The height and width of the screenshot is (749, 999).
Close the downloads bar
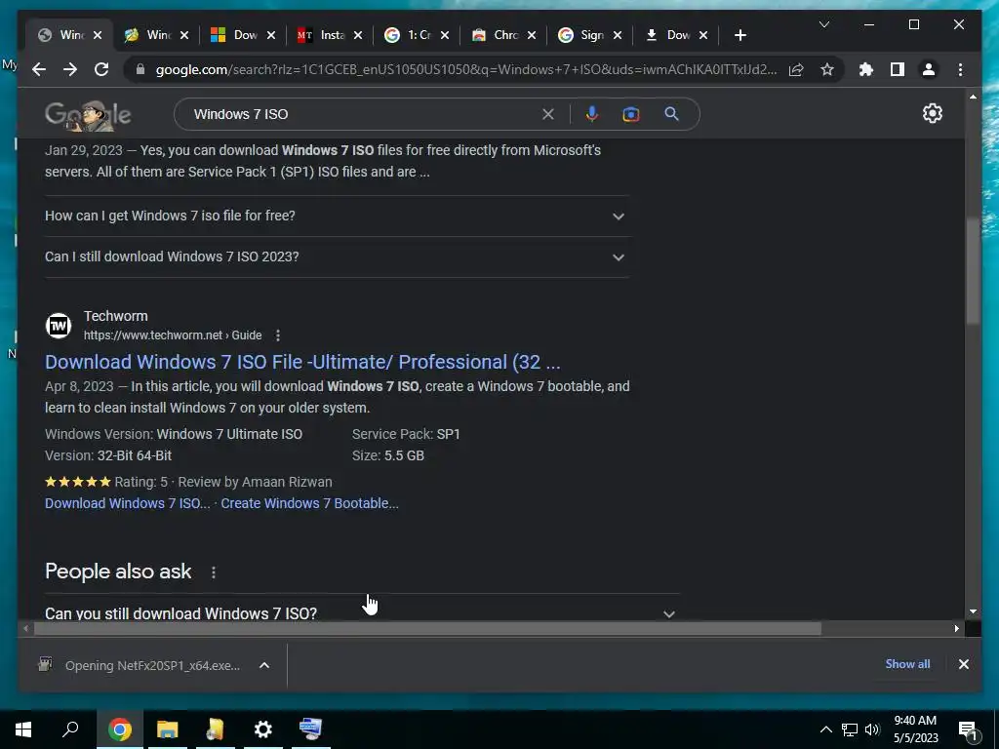pos(963,664)
